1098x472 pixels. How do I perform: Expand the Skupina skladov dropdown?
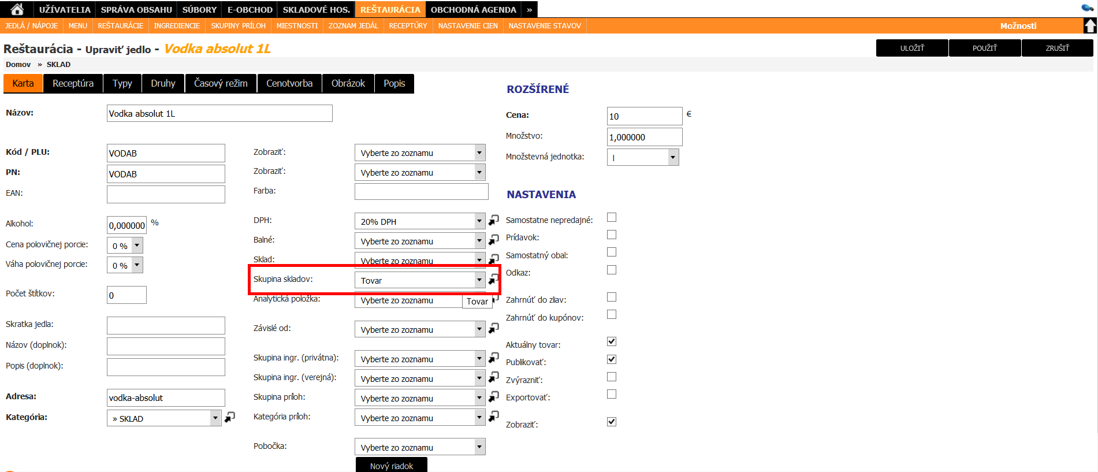[x=479, y=280]
